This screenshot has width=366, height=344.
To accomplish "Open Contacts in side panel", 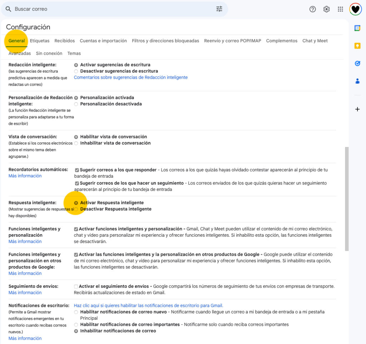I will (x=357, y=81).
